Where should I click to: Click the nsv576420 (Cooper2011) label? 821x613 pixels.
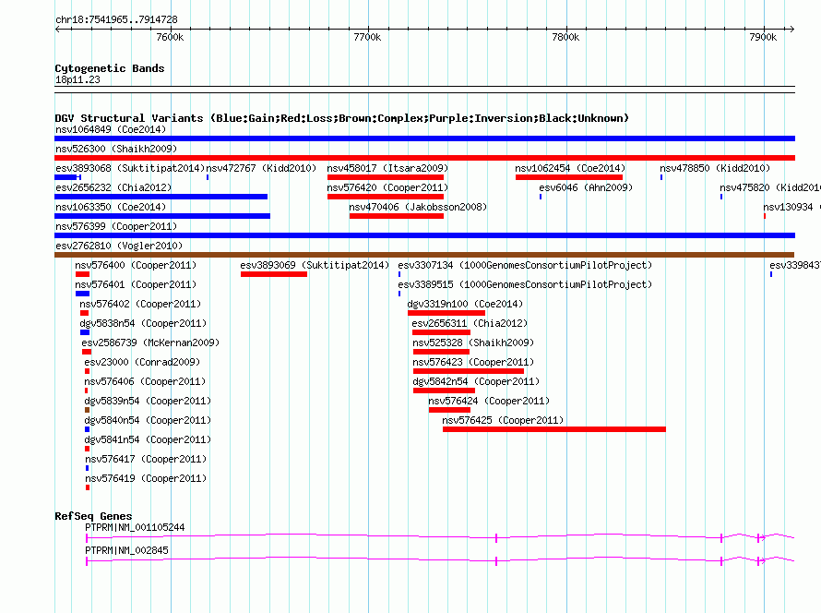click(387, 187)
